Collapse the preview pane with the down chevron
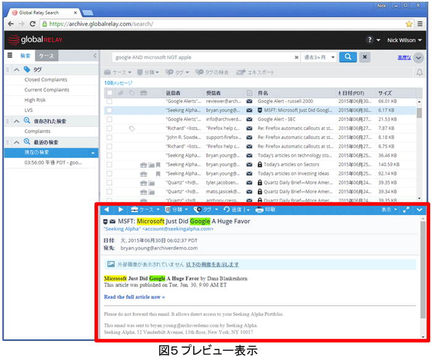Screen dimensions: 432x357 (419, 210)
